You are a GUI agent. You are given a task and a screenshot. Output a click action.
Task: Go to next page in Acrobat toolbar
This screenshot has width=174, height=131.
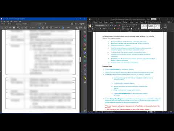coord(26,28)
